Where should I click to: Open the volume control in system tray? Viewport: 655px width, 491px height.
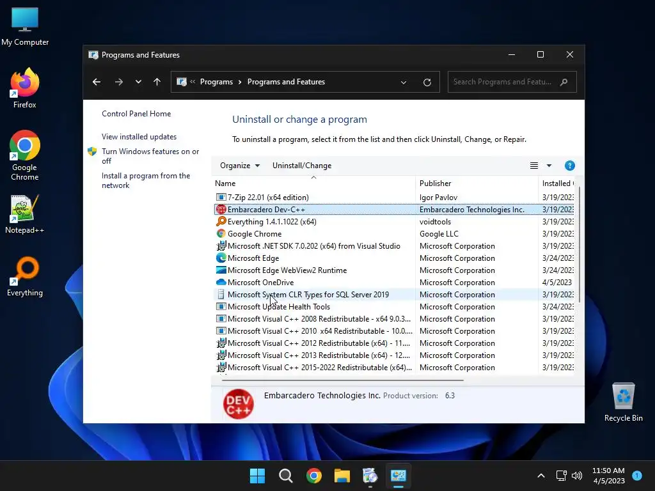coord(577,476)
